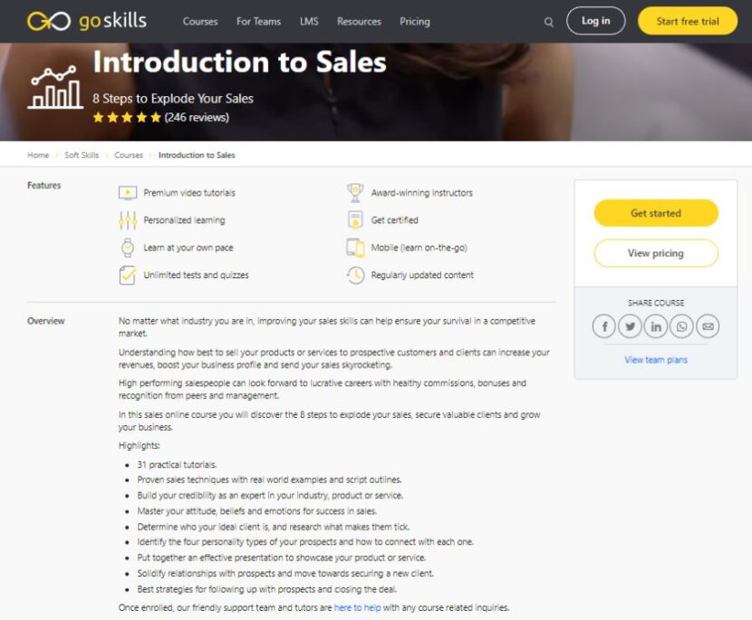The image size is (752, 620).
Task: Share the course on Facebook
Action: point(604,326)
